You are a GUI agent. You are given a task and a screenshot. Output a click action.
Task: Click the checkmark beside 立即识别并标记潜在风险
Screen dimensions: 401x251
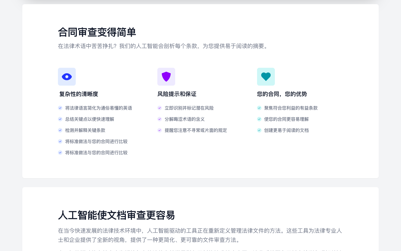pos(160,108)
